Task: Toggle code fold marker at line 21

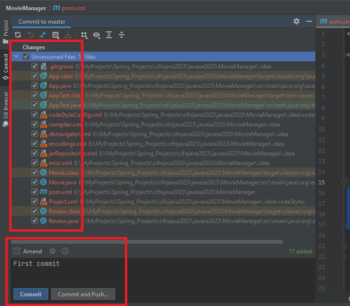Action: pos(344,246)
